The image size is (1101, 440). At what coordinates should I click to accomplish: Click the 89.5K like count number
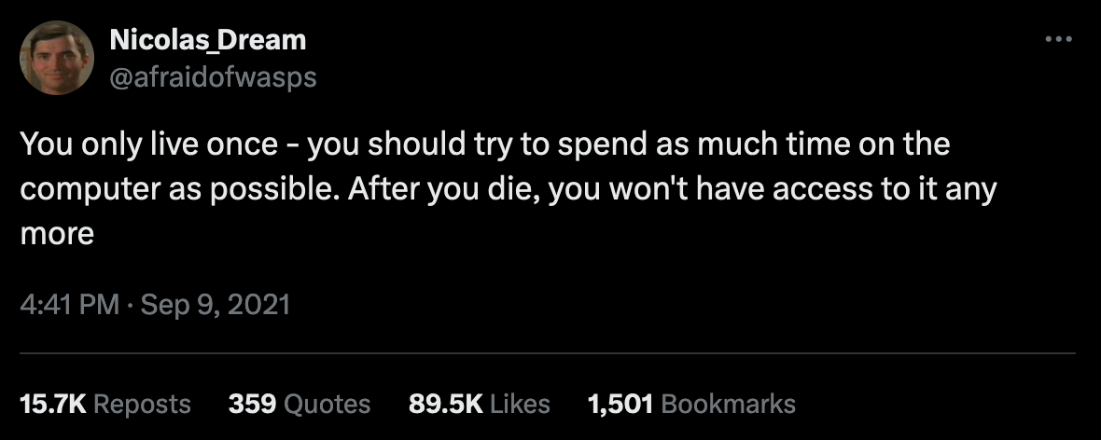coord(445,404)
